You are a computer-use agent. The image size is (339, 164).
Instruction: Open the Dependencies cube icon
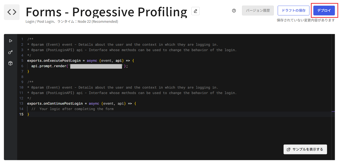tap(10, 63)
